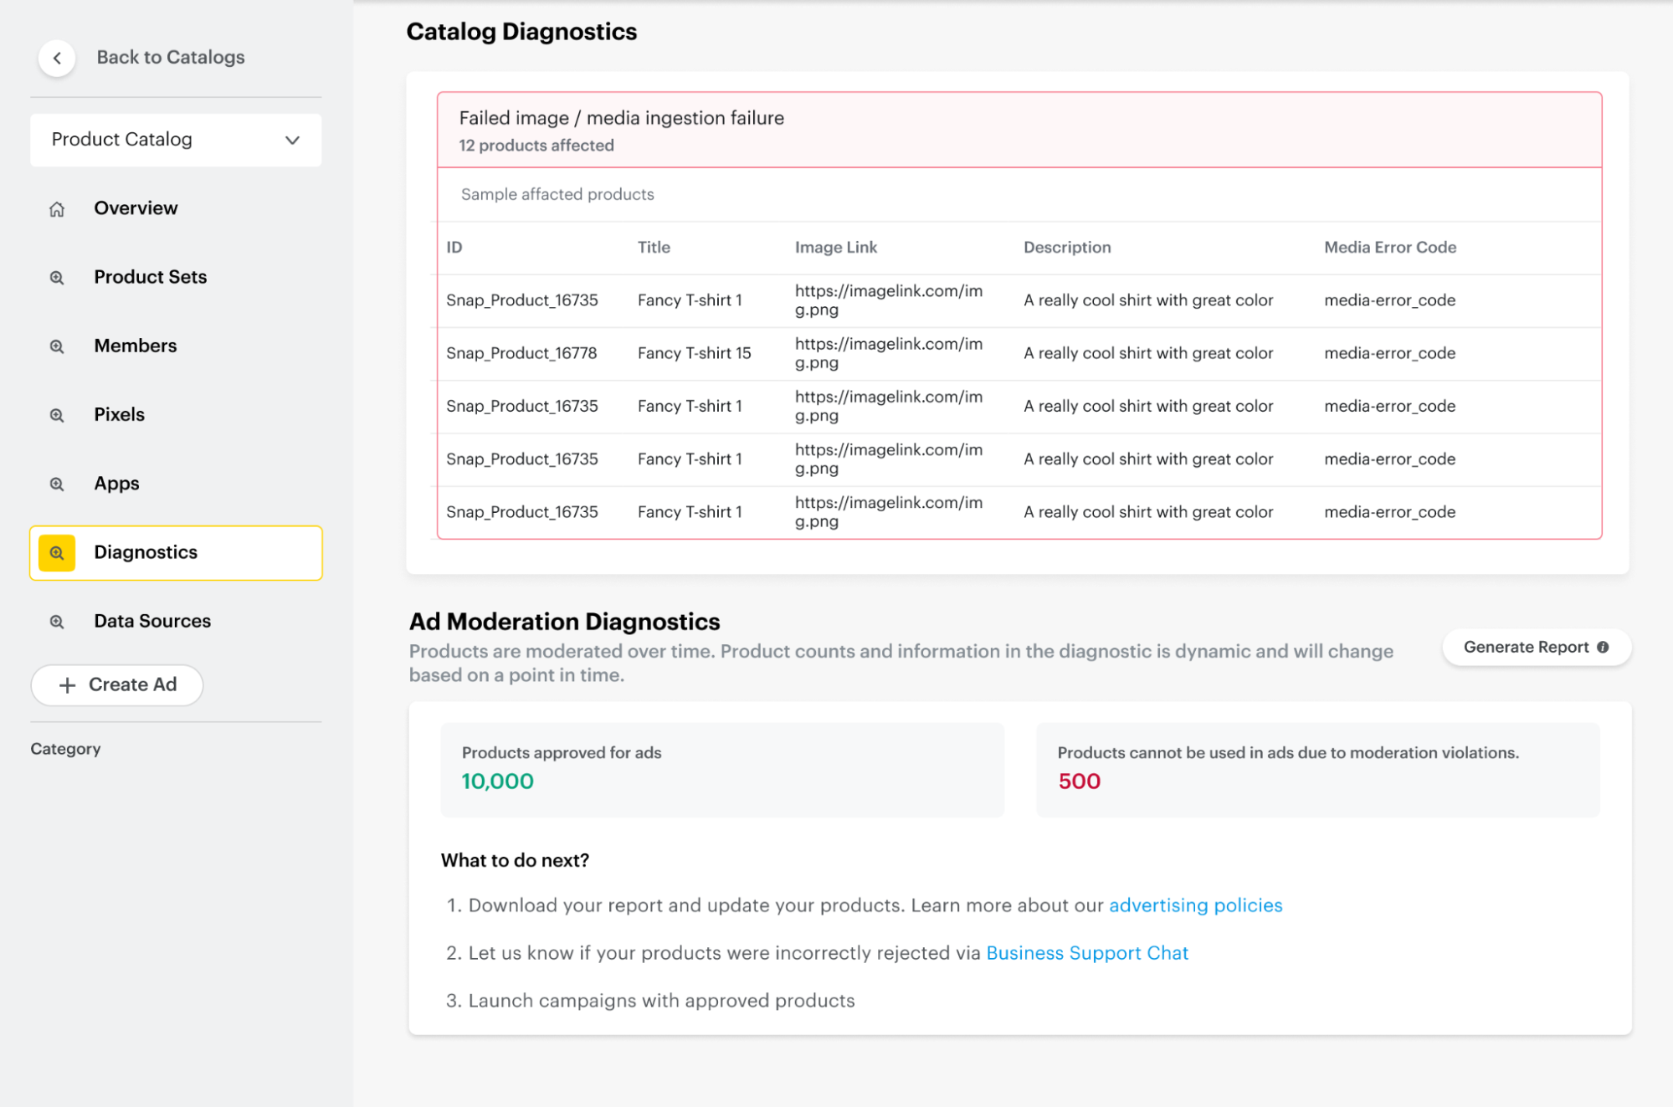Go to Data Sources section
The image size is (1673, 1107).
click(152, 621)
